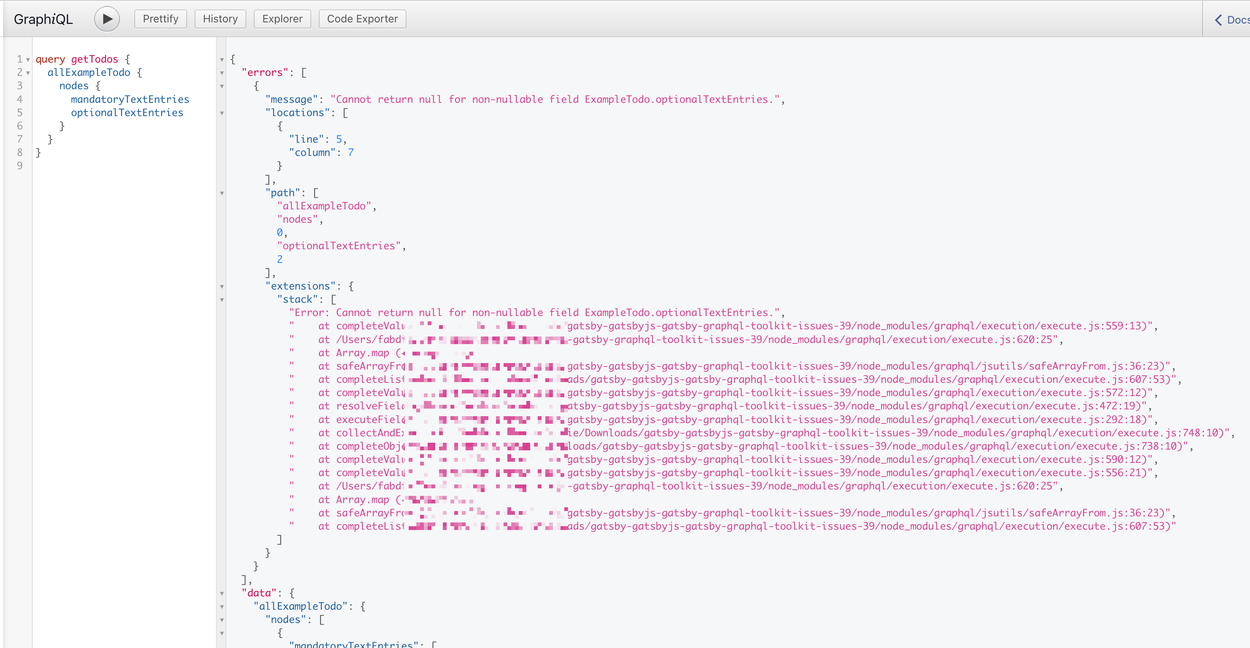This screenshot has width=1250, height=648.
Task: Open the History panel
Action: click(x=220, y=19)
